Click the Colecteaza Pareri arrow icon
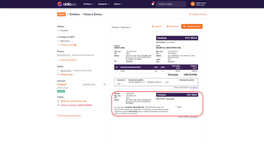Viewport: 264px width, 144px height. click(58, 60)
